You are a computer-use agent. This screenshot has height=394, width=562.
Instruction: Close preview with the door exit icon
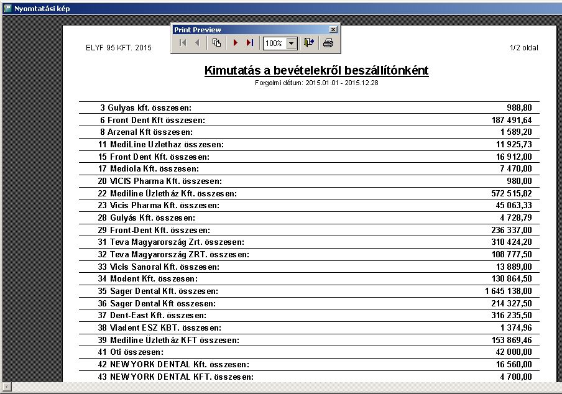click(308, 43)
